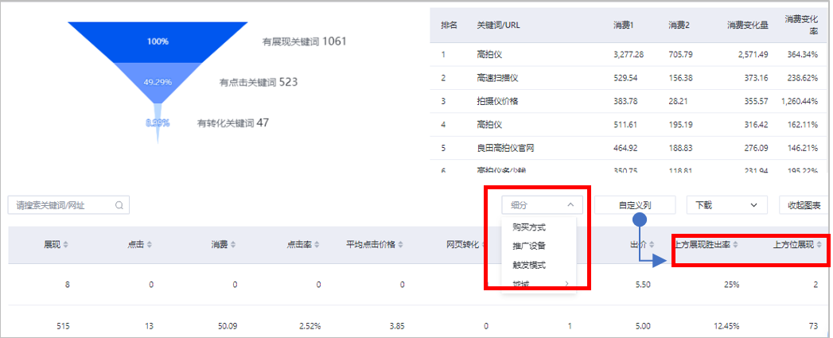
Task: Click keyword 高拍仪 in rank 4
Action: pos(489,125)
